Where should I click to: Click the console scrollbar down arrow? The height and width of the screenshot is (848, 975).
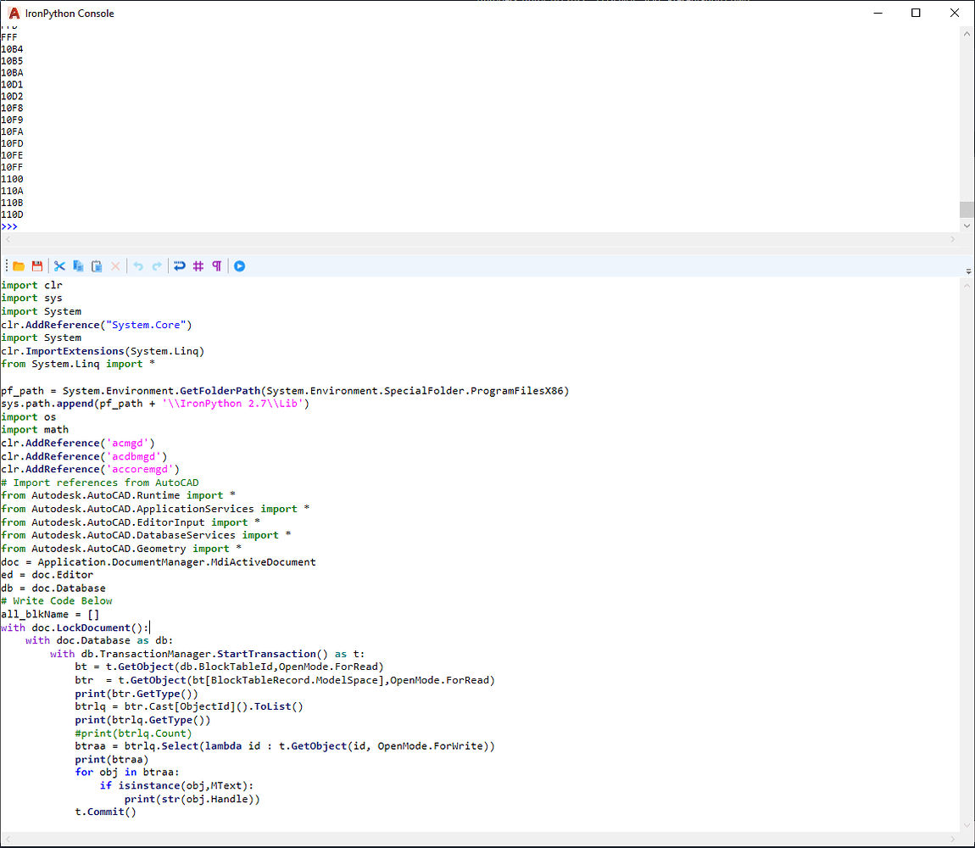coord(967,225)
